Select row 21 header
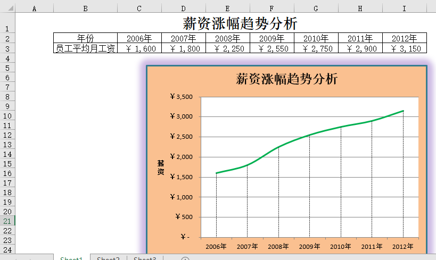The image size is (436, 260). tap(7, 221)
